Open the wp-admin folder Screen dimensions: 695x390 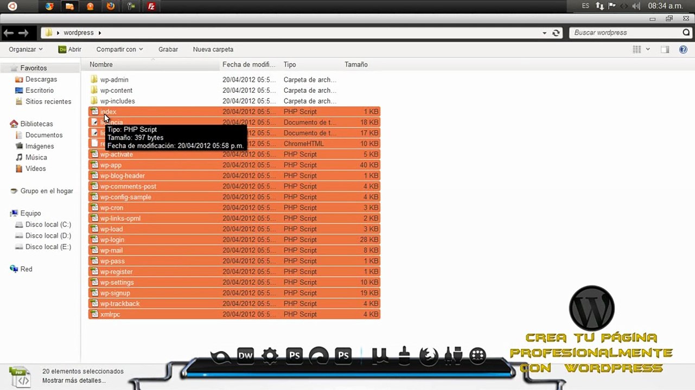[114, 80]
